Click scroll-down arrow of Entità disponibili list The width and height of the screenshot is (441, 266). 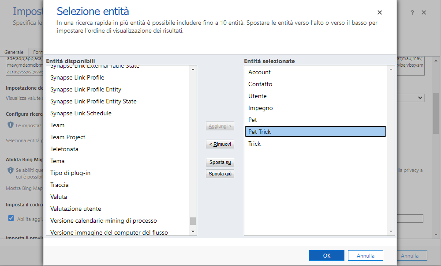(x=193, y=232)
